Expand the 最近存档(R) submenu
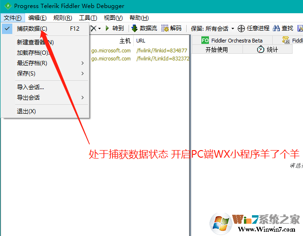Screen dimensions: 303x236 click(45, 63)
